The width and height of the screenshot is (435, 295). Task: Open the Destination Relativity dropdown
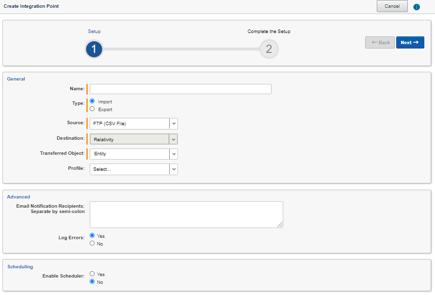click(134, 139)
